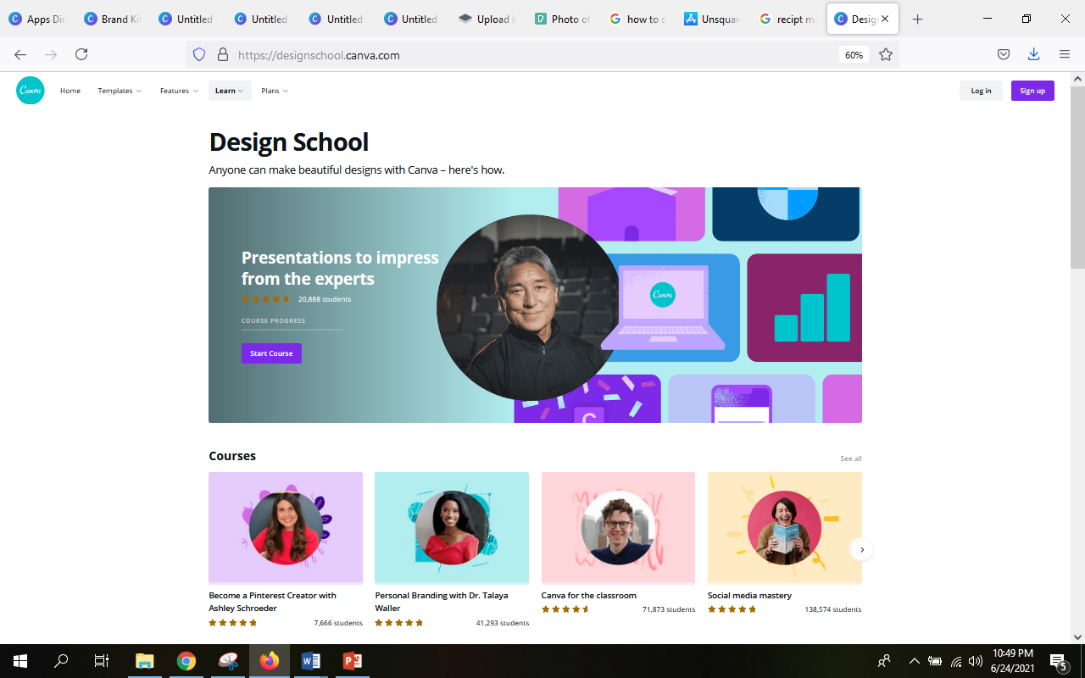Open PowerPoint from the taskbar
1085x678 pixels.
(353, 661)
